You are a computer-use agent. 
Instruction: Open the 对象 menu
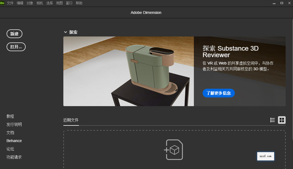click(x=30, y=3)
